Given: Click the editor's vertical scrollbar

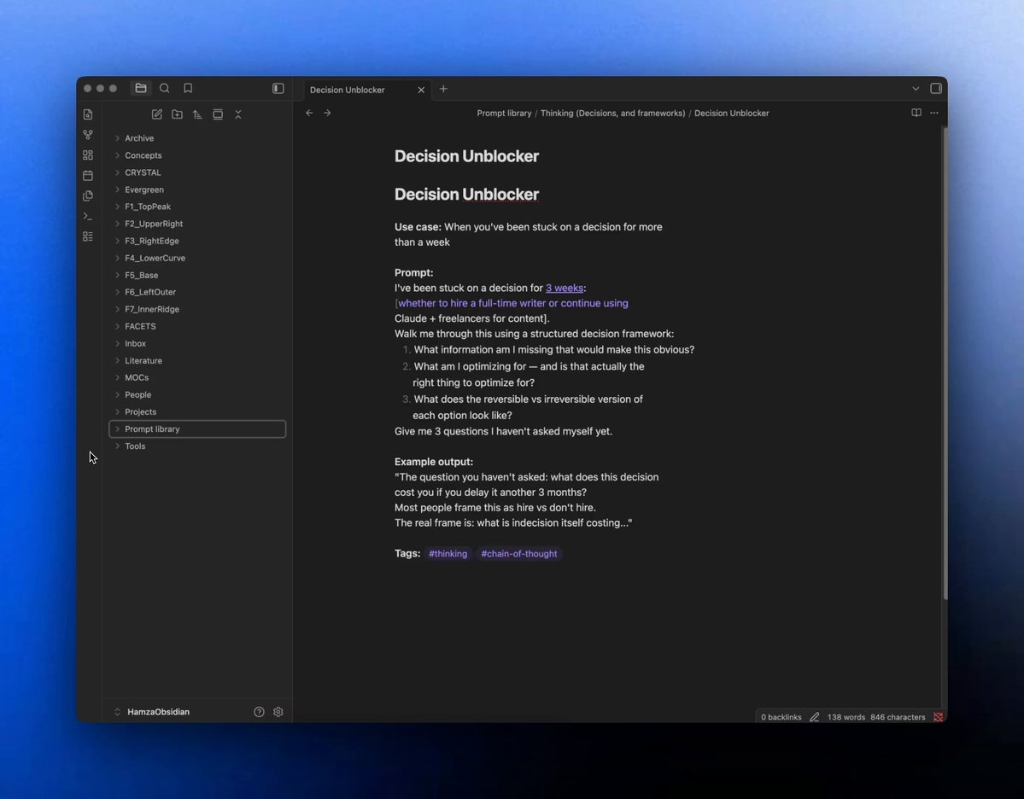Looking at the screenshot, I should [x=945, y=362].
